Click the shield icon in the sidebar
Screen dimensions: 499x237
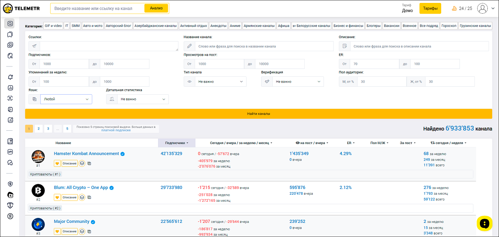pos(10,184)
